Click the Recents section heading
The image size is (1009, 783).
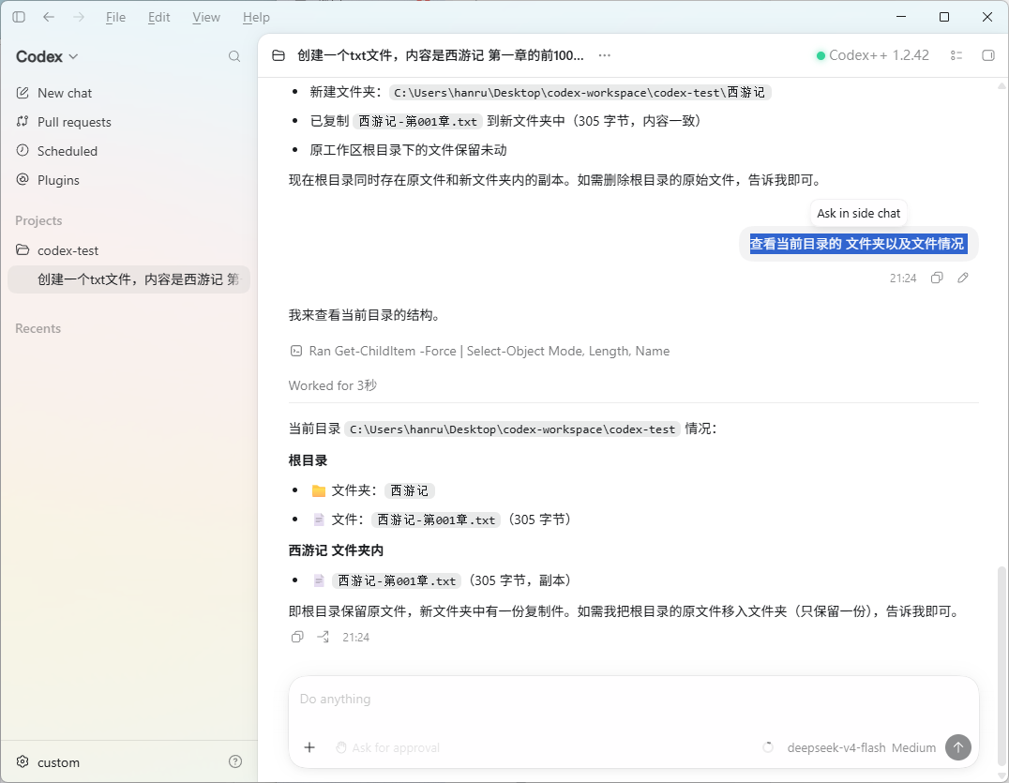click(38, 328)
